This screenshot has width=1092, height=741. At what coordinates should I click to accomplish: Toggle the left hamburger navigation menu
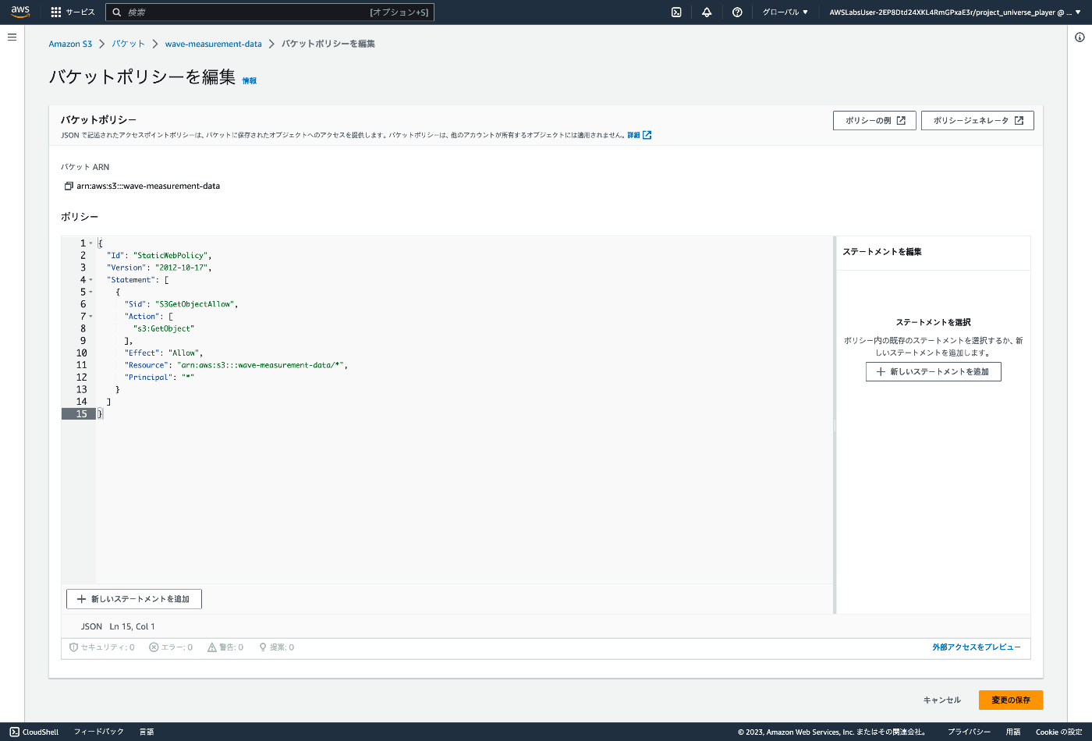(12, 37)
